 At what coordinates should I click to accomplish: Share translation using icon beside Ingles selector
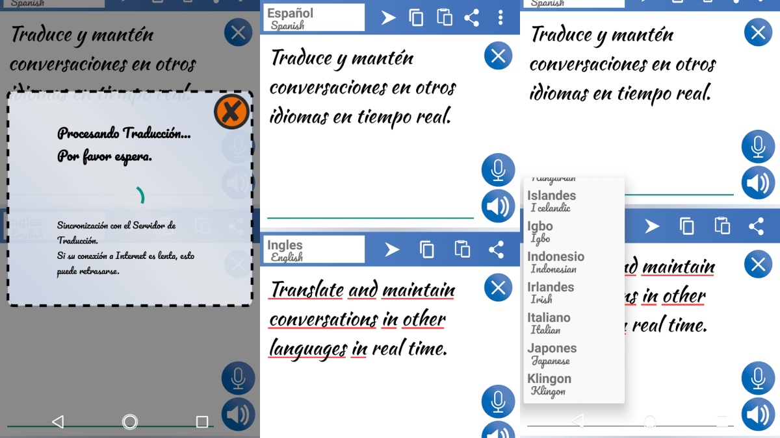click(x=496, y=250)
